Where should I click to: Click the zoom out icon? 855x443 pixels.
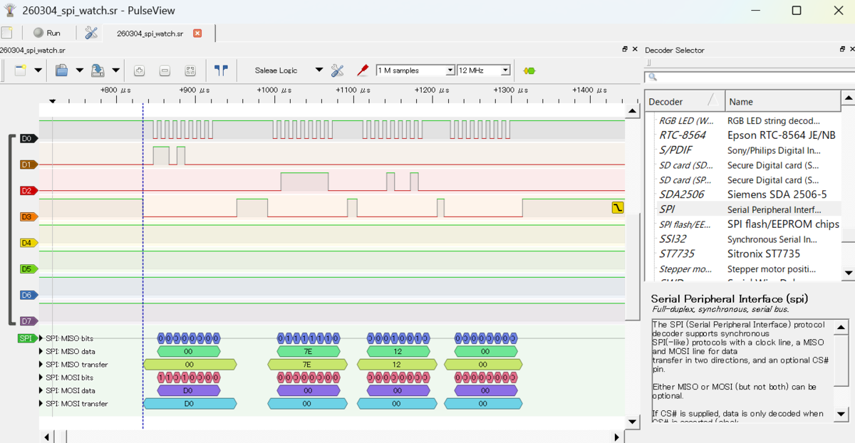[x=165, y=71]
